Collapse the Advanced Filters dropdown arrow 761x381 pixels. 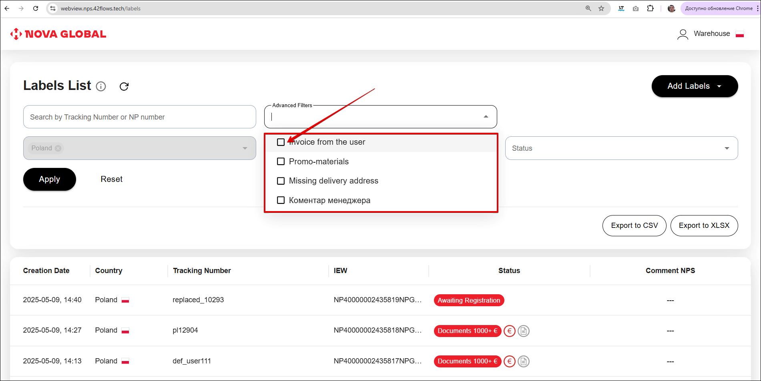(486, 117)
